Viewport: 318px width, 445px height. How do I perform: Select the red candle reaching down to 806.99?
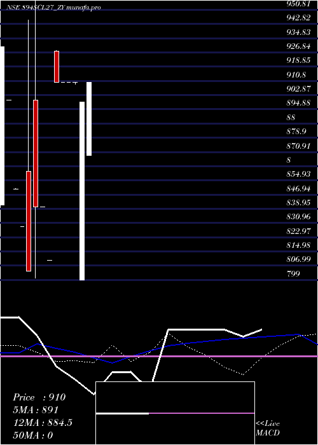pyautogui.click(x=29, y=221)
